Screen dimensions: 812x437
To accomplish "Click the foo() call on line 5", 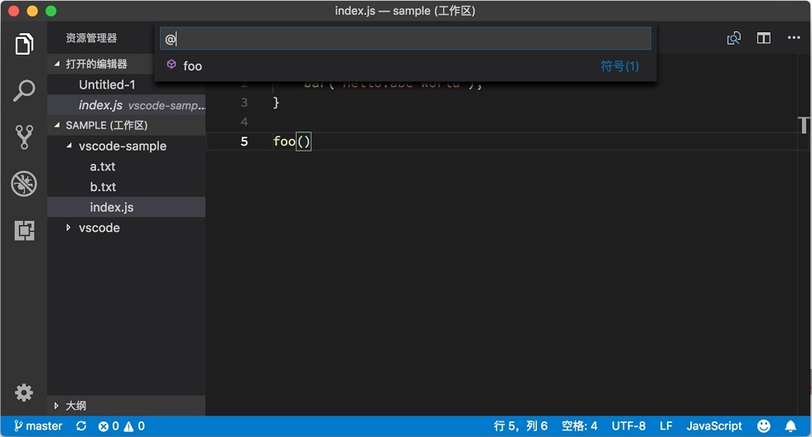I will [292, 142].
